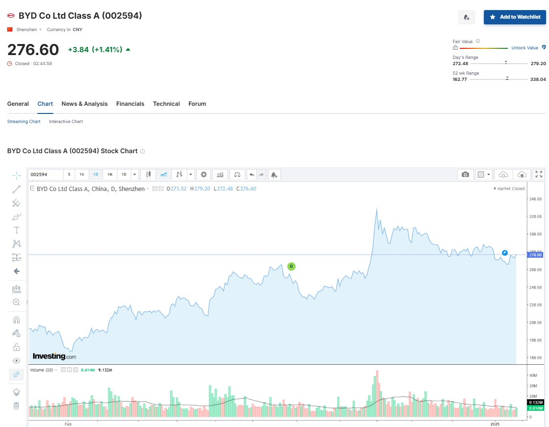The image size is (549, 427).
Task: Expand the BYD series legend dropdown
Action: coord(148,189)
